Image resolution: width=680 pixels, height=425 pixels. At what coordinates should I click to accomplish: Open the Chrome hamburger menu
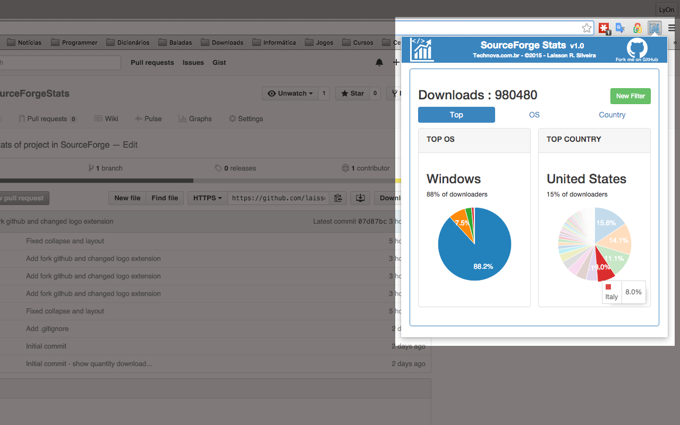tap(670, 28)
